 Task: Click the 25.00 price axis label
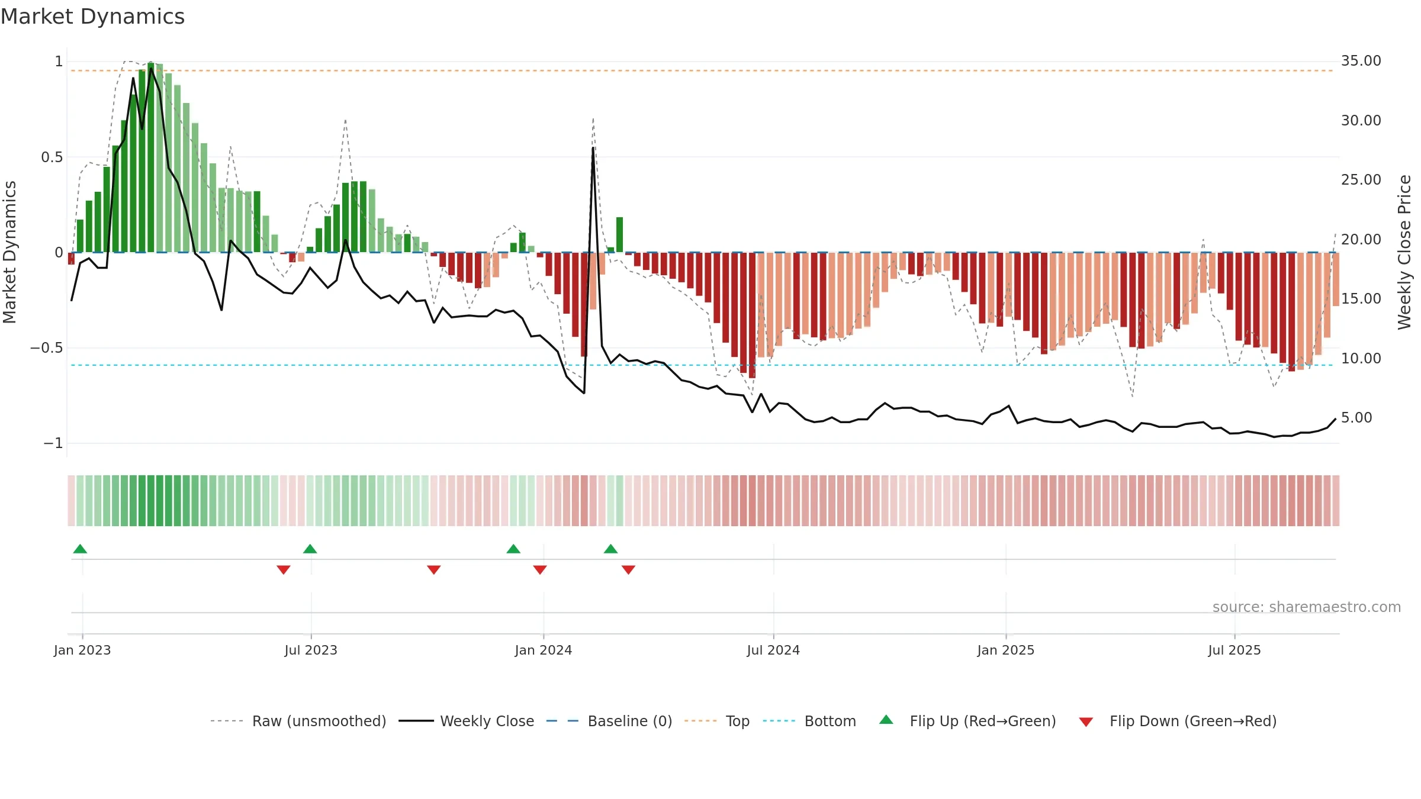[1361, 180]
